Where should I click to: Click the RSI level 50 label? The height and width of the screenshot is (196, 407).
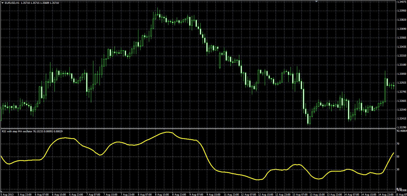tap(398, 157)
